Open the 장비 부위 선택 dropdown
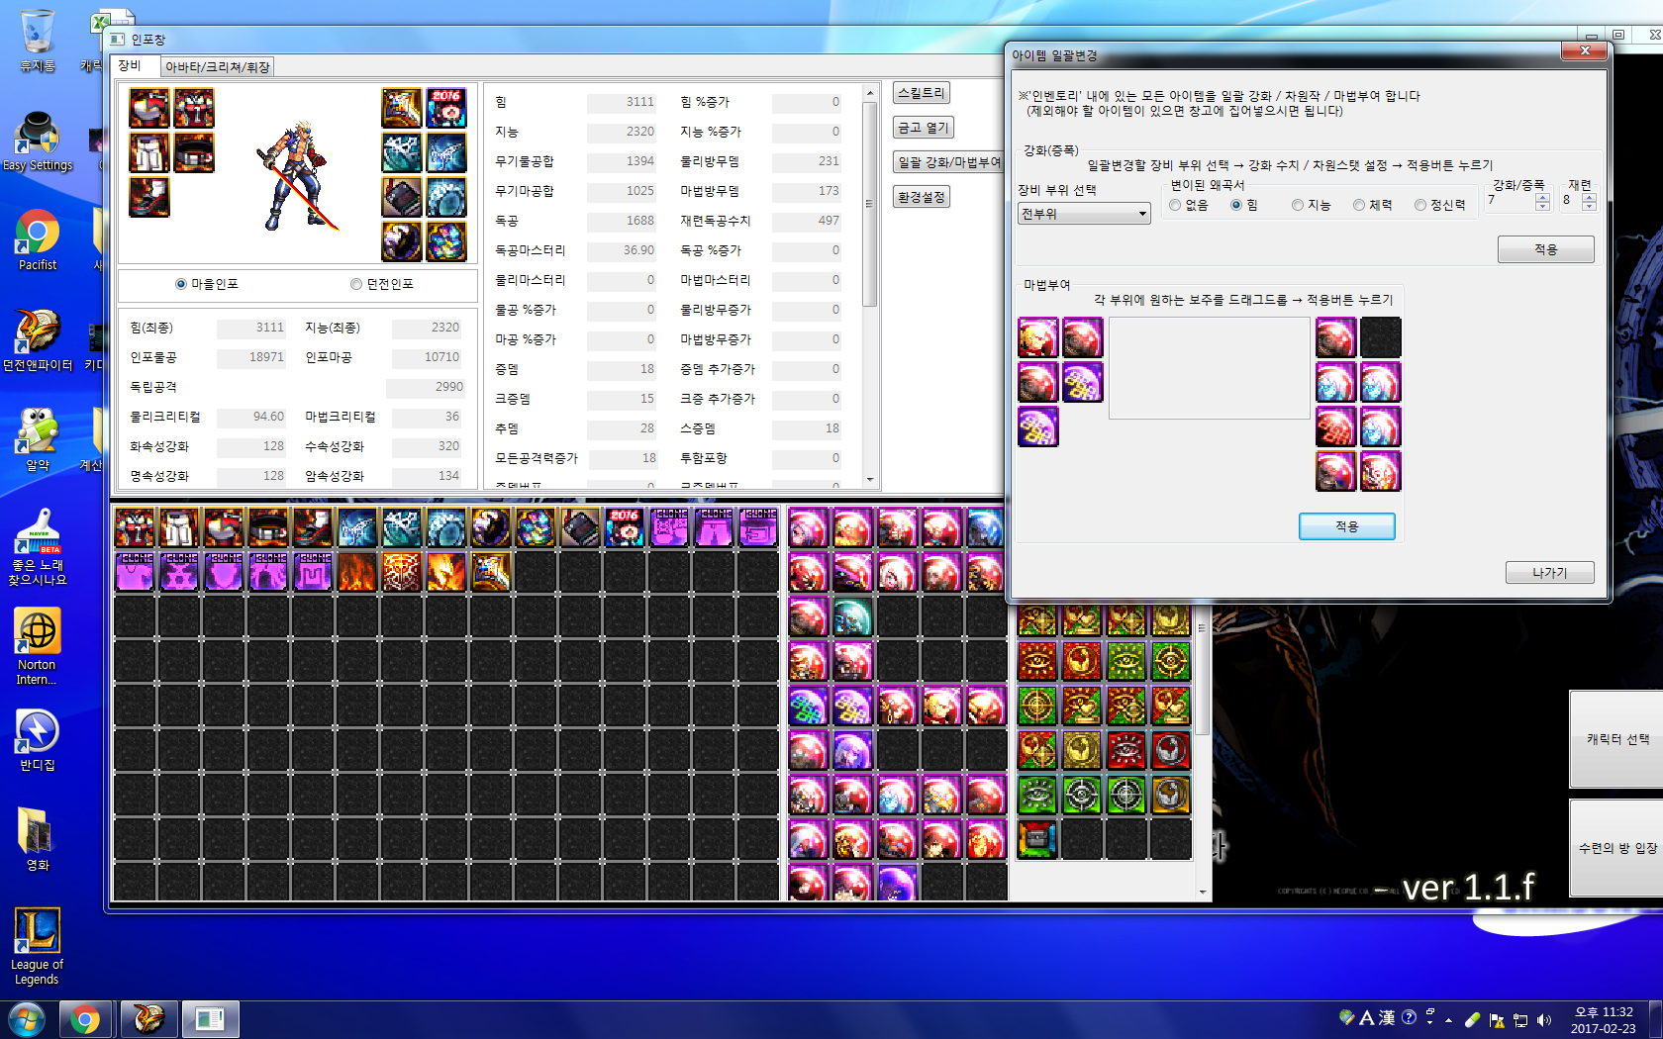Screen dimensions: 1663x1039 coord(1084,214)
